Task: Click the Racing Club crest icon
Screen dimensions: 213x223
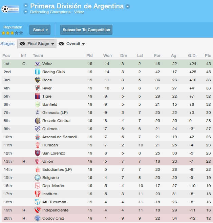Action: tap(38, 72)
